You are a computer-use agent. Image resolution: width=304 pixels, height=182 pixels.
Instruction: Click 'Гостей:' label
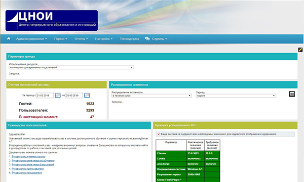26,104
